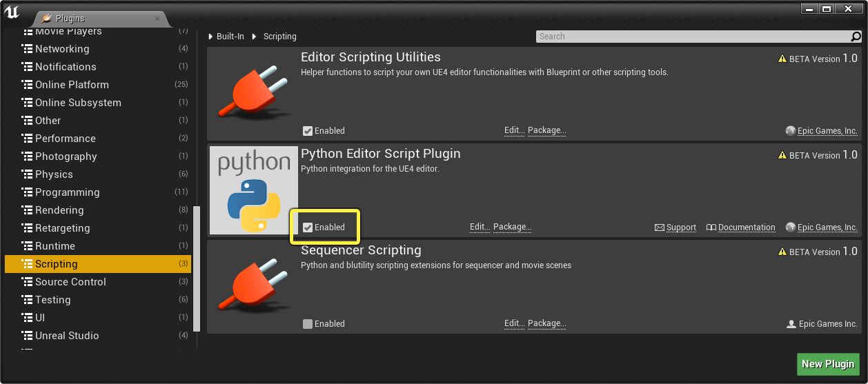The width and height of the screenshot is (868, 384).
Task: Click globe icon beside Python plugin vendor
Action: coord(791,228)
